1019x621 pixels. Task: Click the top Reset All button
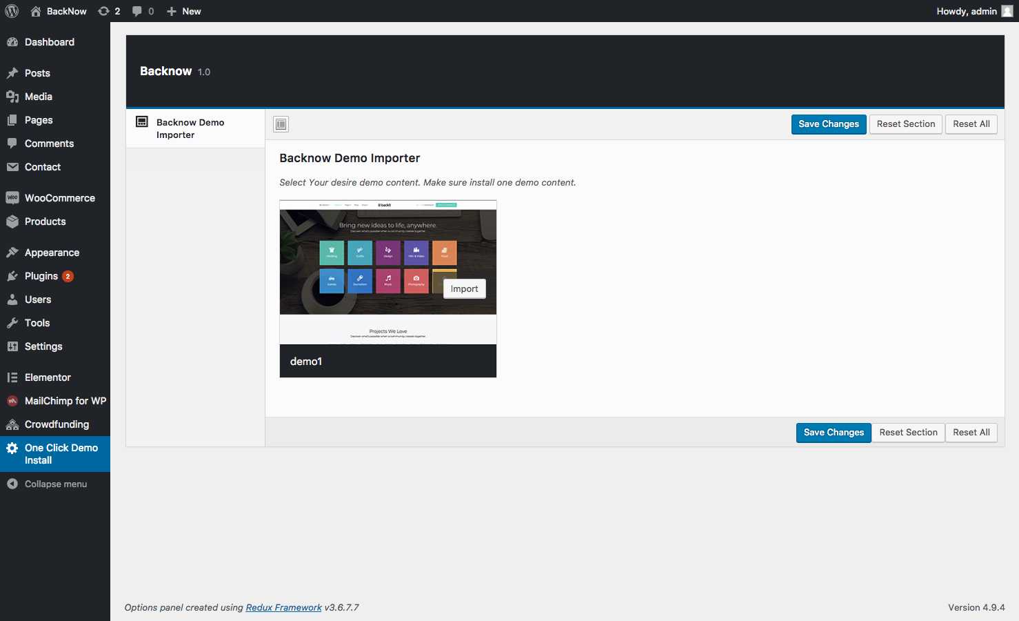[971, 124]
